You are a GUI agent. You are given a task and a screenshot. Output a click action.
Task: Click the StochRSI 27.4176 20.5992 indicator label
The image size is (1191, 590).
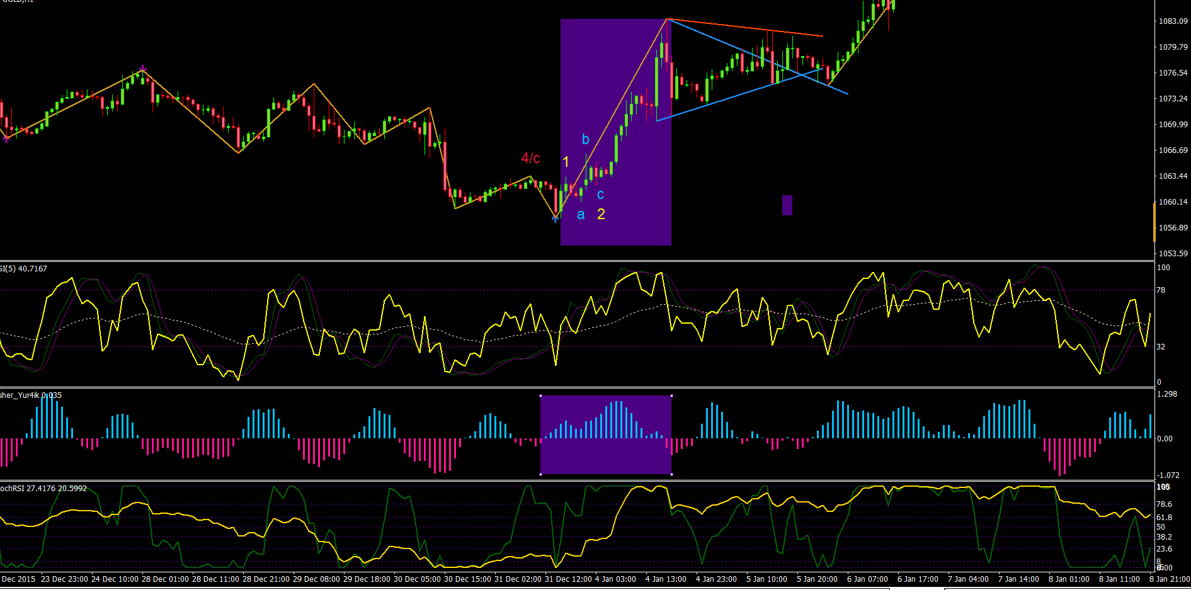point(43,489)
